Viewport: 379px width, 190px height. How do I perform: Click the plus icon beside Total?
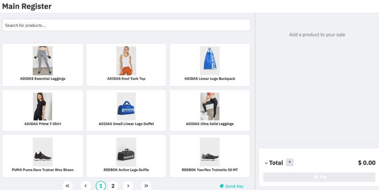tap(290, 163)
